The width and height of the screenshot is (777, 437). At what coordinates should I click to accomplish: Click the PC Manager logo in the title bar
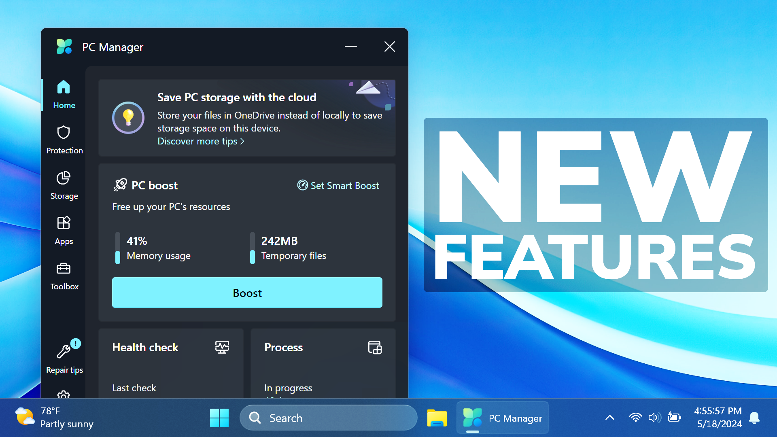click(x=64, y=47)
